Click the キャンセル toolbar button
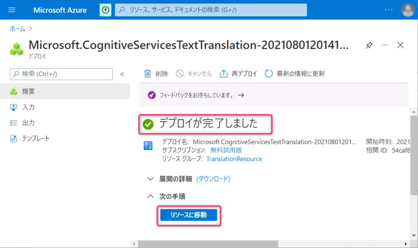The width and height of the screenshot is (418, 248). point(194,74)
